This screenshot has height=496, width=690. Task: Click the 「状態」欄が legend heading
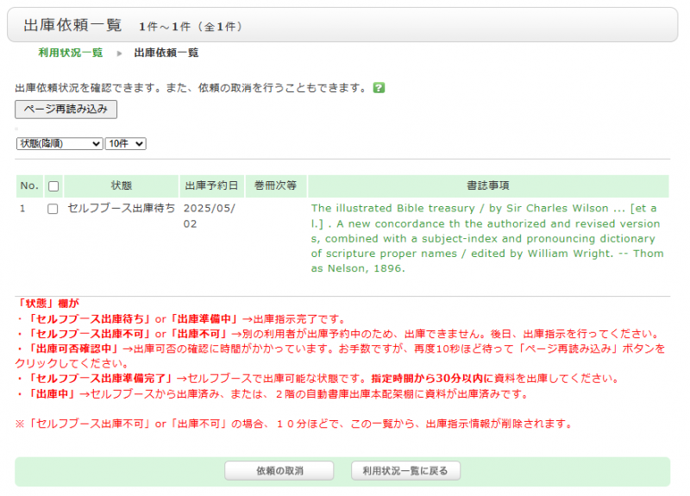(47, 304)
